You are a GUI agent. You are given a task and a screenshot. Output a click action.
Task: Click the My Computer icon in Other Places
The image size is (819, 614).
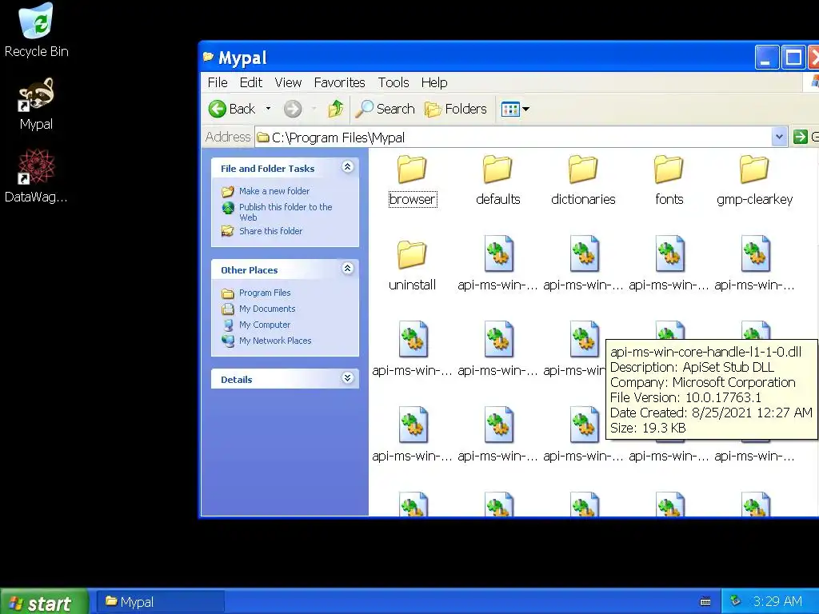coord(228,325)
